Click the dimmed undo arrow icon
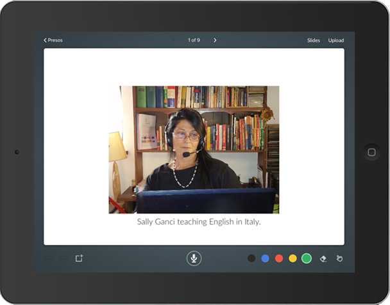Viewport: 390px width, 305px height. (48, 258)
